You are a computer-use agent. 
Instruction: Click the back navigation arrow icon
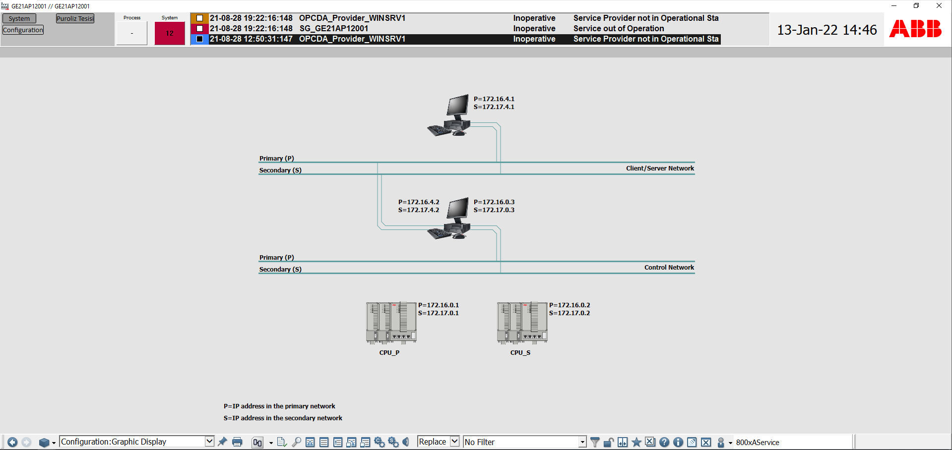[x=12, y=442]
